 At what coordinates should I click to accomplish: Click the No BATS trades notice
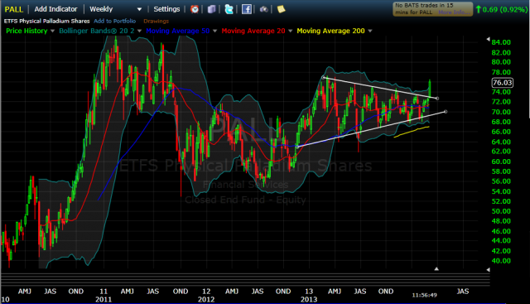[432, 9]
